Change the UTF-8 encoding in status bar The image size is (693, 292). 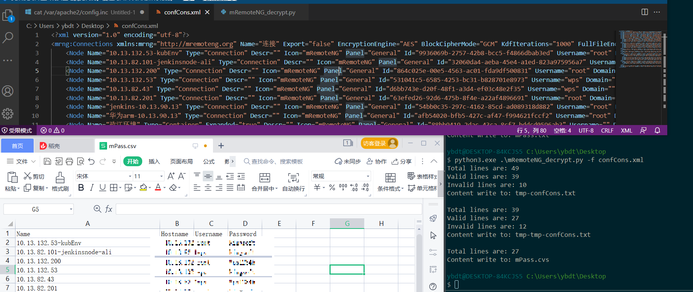coord(586,130)
